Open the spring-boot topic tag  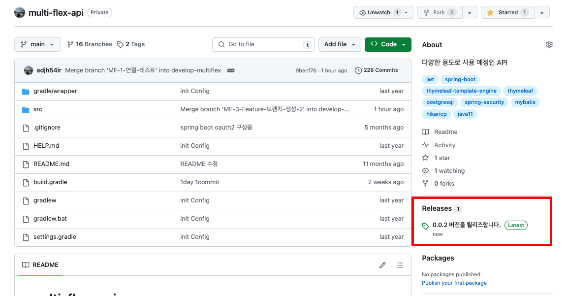(x=460, y=79)
